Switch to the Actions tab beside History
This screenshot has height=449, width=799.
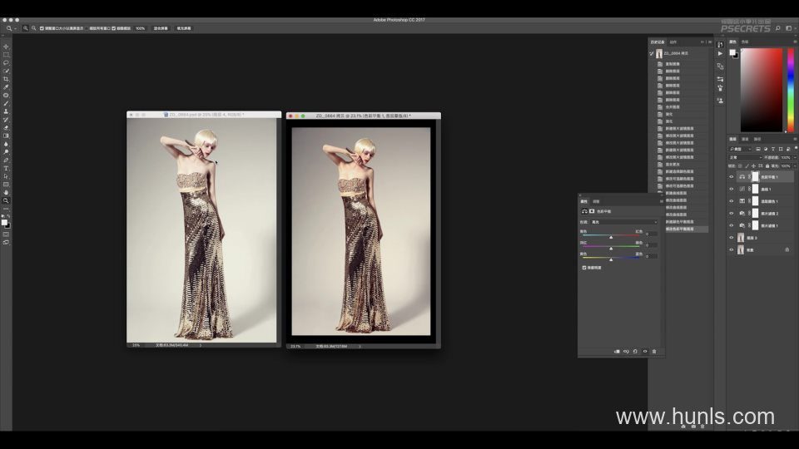[x=673, y=42]
